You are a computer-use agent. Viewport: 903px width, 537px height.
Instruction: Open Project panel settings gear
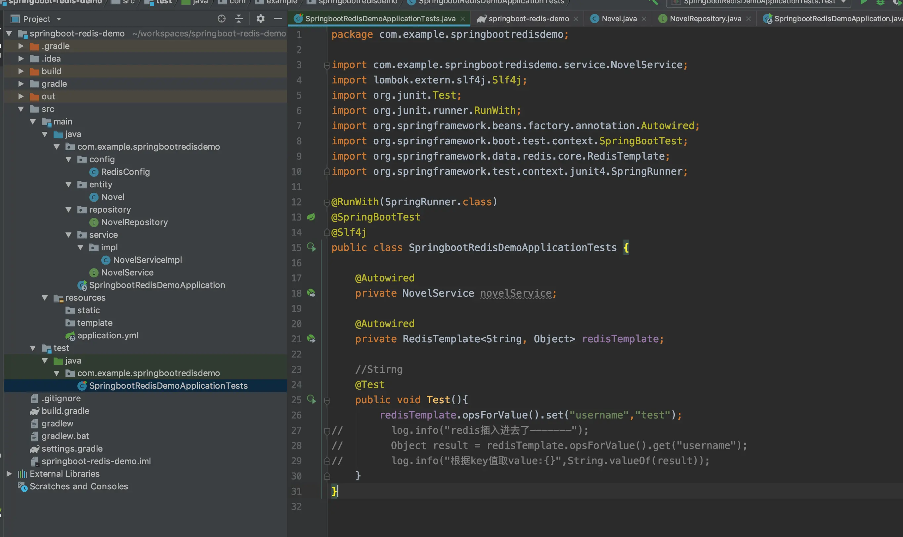point(260,19)
